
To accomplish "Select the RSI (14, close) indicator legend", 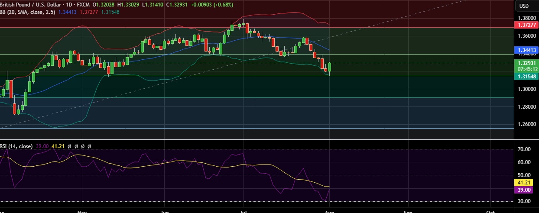I will click(x=16, y=147).
